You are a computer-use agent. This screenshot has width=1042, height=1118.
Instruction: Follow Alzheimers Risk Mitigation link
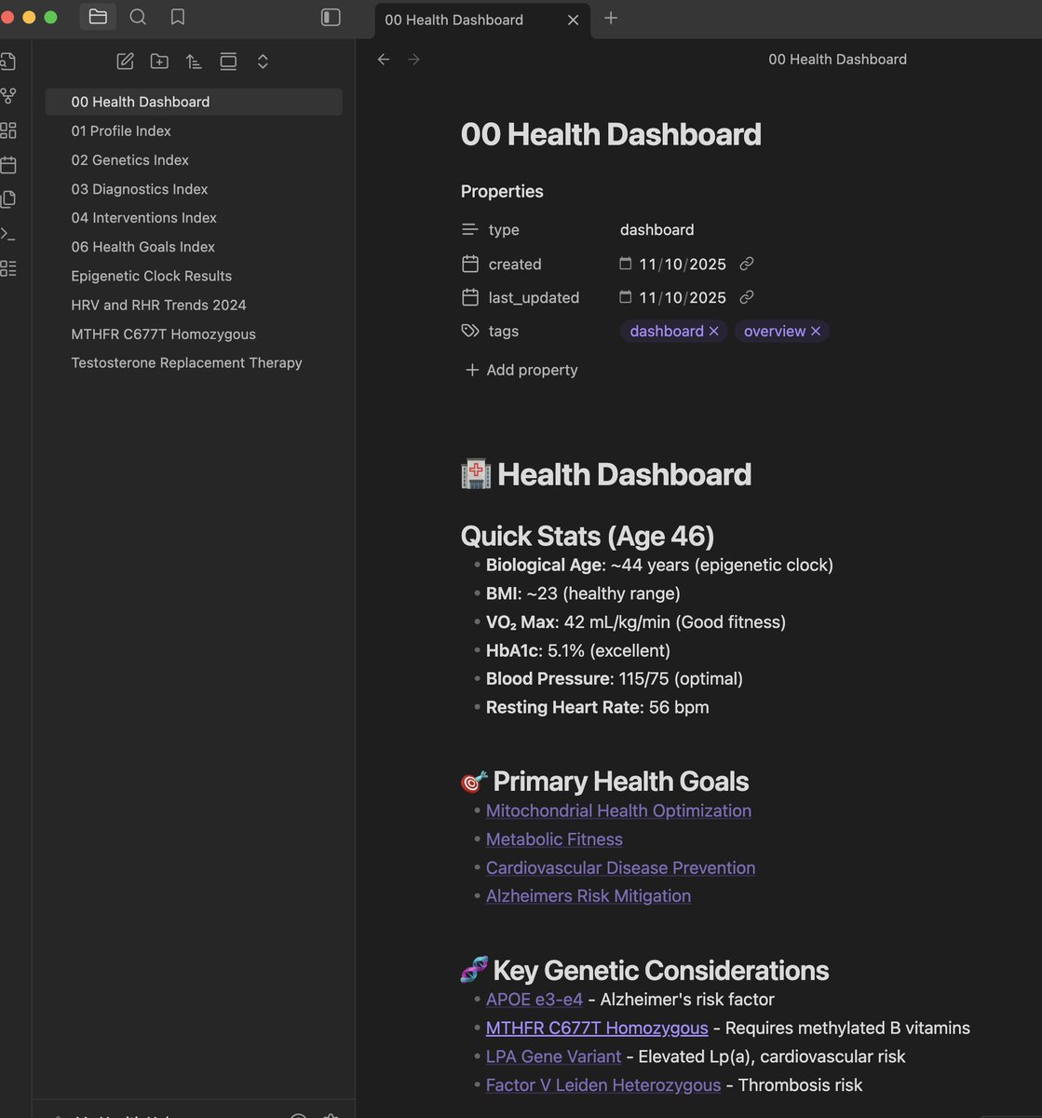coord(589,895)
